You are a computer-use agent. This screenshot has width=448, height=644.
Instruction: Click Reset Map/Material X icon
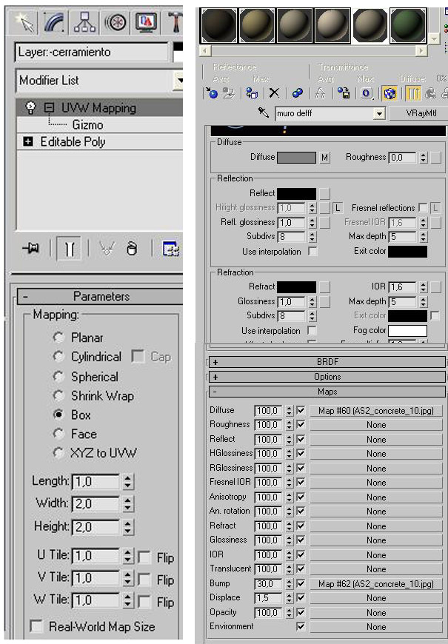(x=274, y=93)
